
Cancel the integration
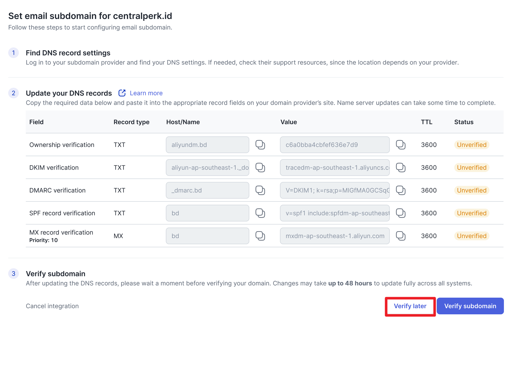pos(52,306)
